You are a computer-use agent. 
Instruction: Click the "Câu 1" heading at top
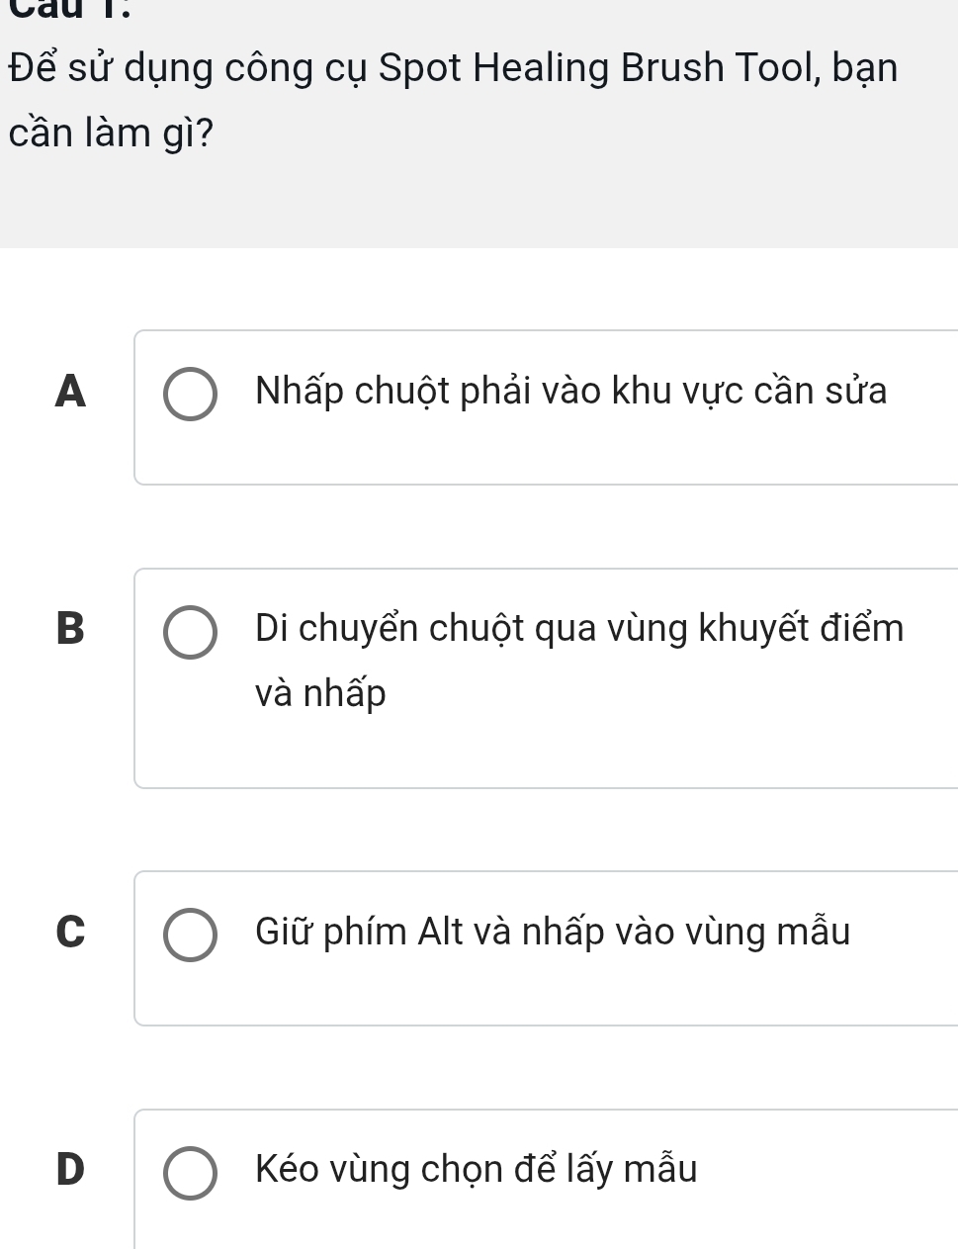pyautogui.click(x=58, y=7)
